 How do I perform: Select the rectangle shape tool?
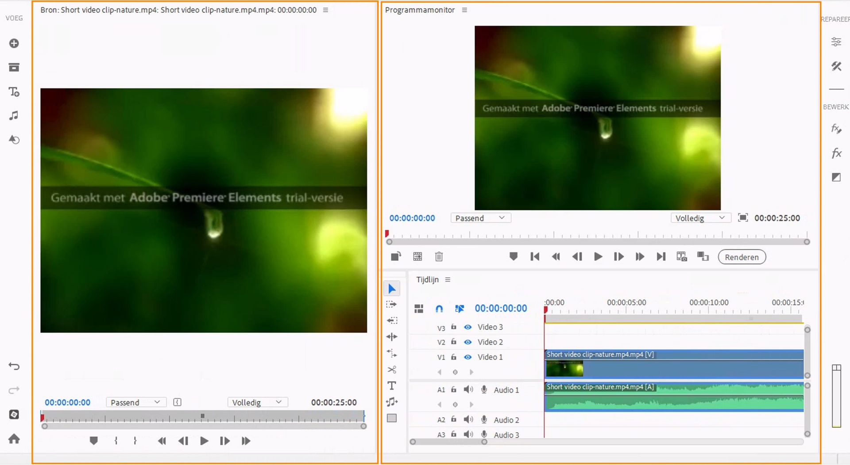pos(392,418)
